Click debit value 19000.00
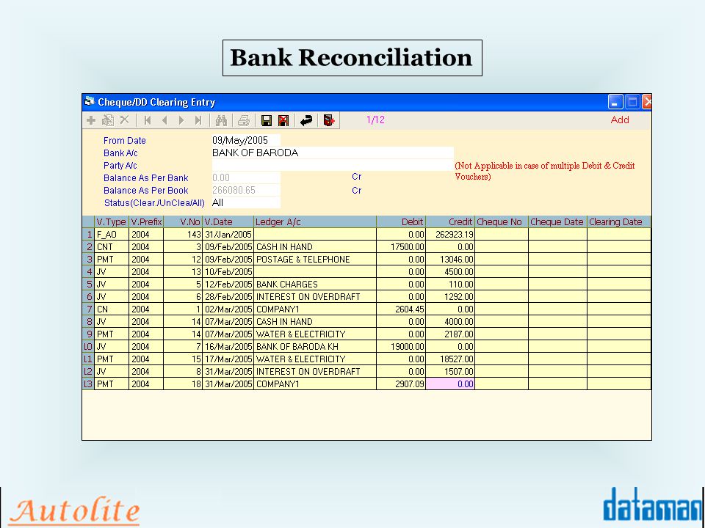 [x=401, y=347]
